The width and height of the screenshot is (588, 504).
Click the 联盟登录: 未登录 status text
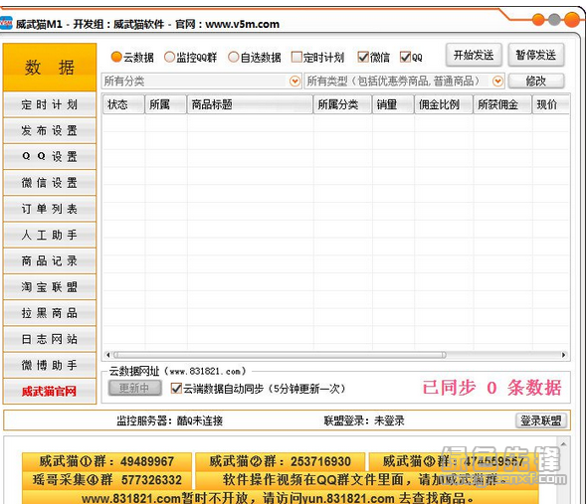pyautogui.click(x=364, y=420)
